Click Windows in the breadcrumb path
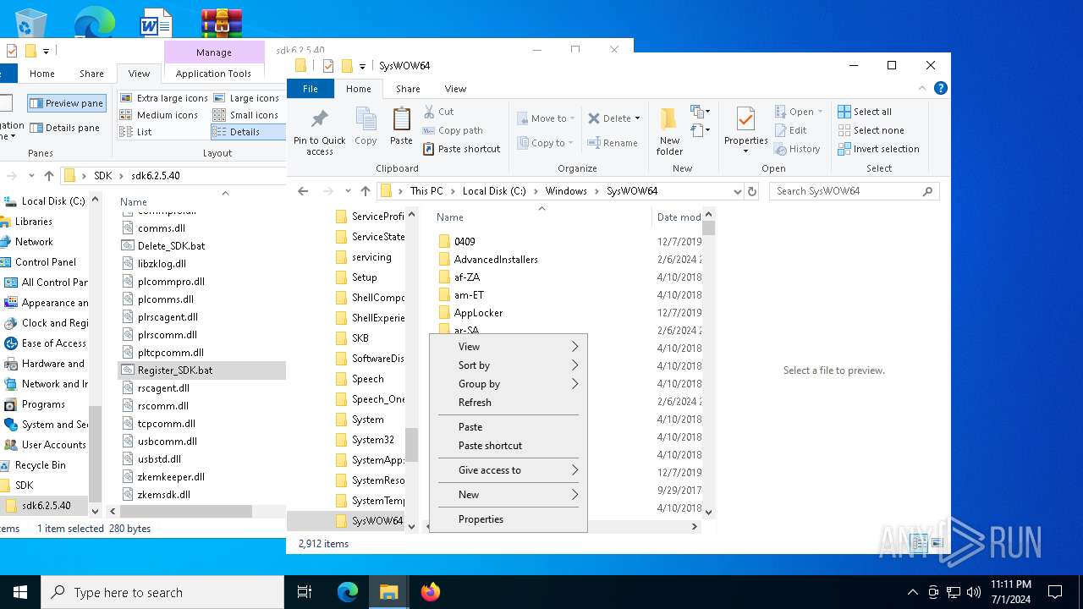1083x609 pixels. click(566, 191)
